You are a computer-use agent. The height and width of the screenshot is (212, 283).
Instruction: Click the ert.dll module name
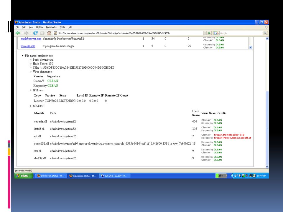click(x=37, y=136)
